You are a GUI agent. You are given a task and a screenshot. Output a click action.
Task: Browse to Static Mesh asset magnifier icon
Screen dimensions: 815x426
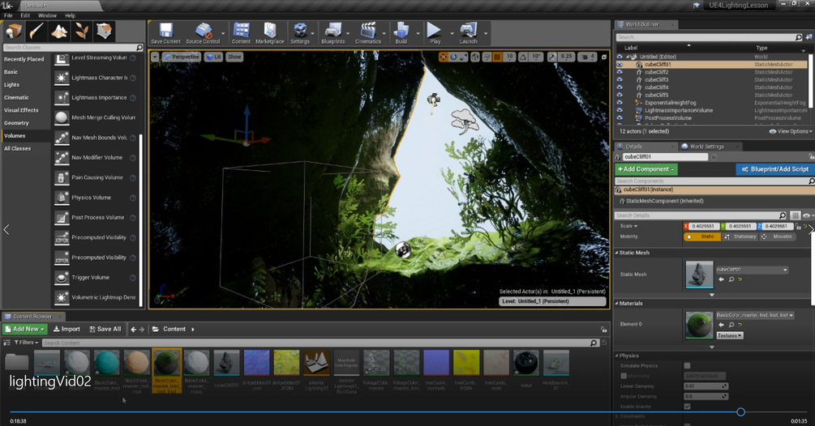point(731,279)
